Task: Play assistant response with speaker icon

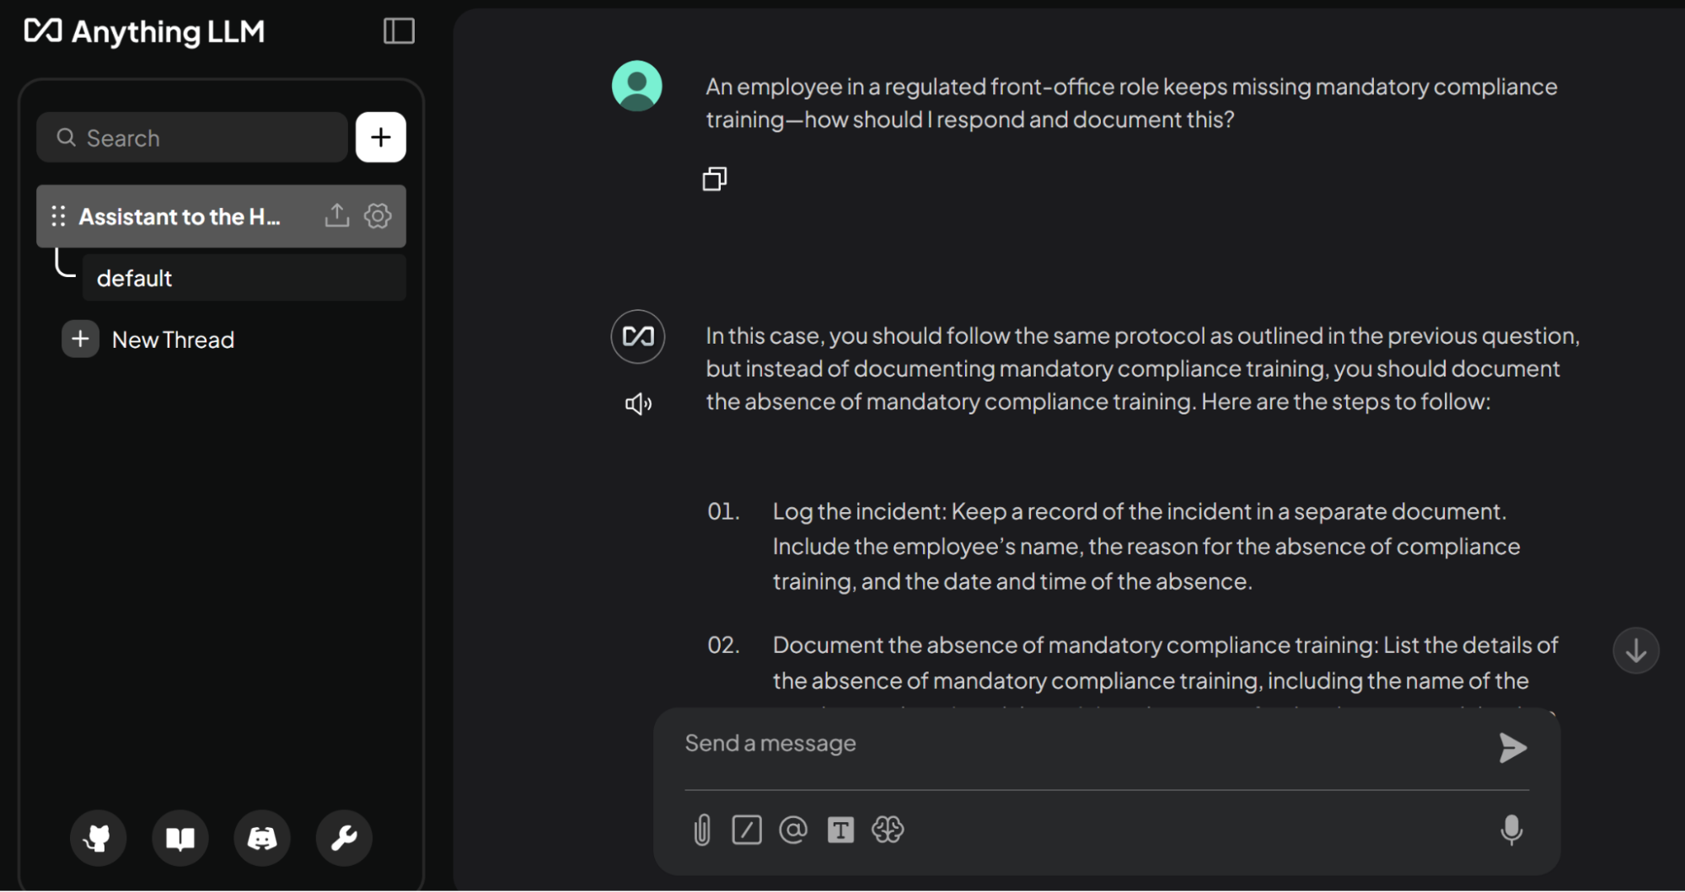Action: click(x=638, y=404)
